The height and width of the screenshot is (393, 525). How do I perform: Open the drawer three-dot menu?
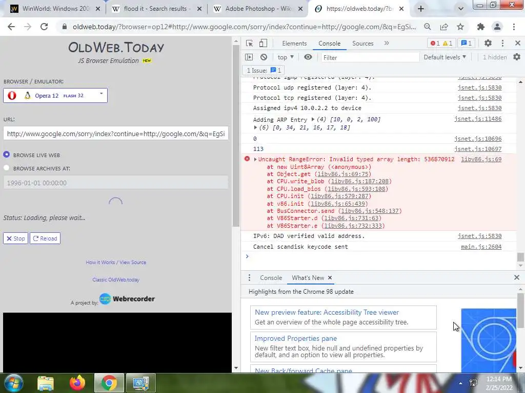click(249, 278)
